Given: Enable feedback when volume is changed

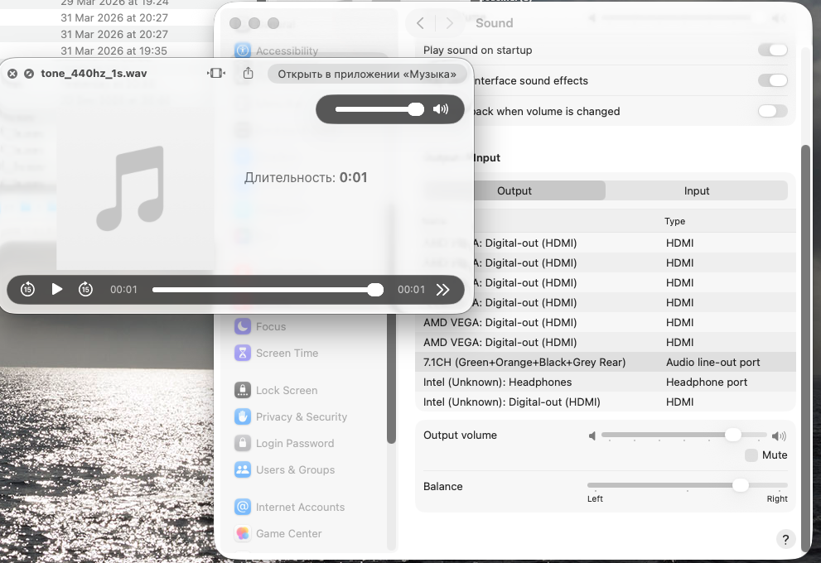Looking at the screenshot, I should (x=773, y=111).
